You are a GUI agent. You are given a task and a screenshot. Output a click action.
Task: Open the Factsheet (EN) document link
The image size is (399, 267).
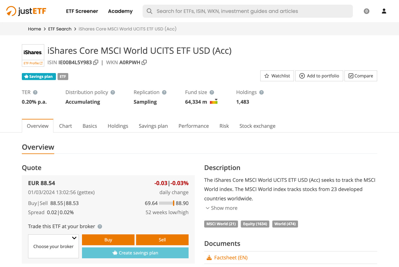[231, 258]
